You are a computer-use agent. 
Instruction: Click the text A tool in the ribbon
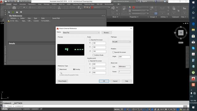(x=59, y=8)
